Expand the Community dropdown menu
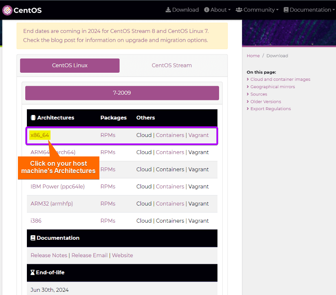The width and height of the screenshot is (336, 295). [x=257, y=10]
